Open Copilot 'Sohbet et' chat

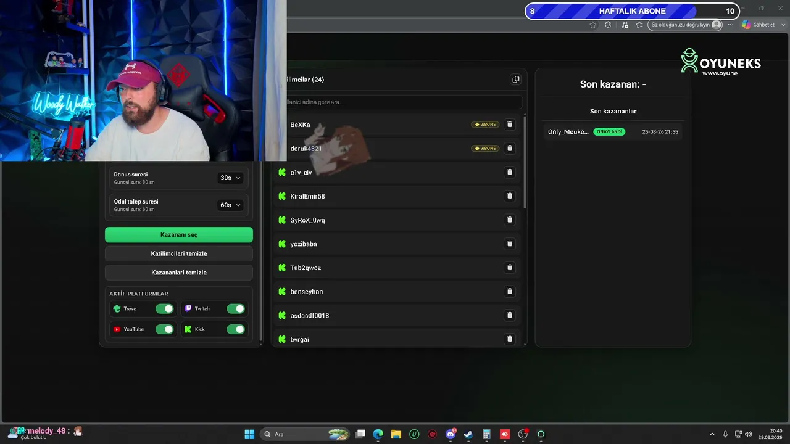click(x=759, y=25)
